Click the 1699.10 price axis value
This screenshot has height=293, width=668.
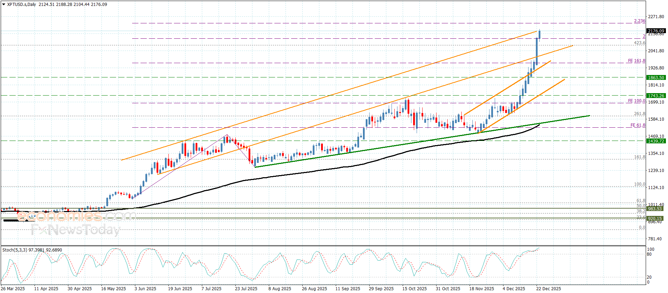pos(656,102)
